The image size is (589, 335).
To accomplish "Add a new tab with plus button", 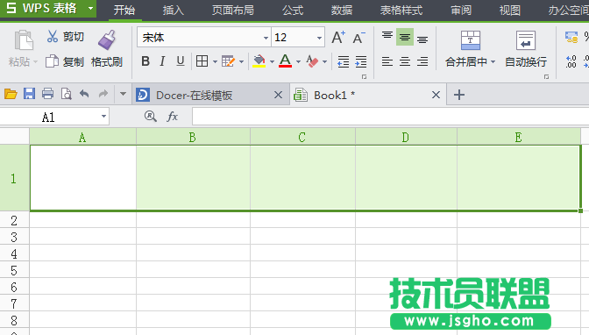I will coord(459,95).
